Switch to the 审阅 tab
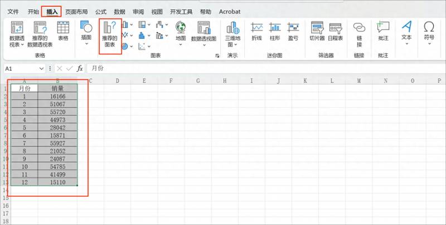446x225 pixels. tap(138, 12)
